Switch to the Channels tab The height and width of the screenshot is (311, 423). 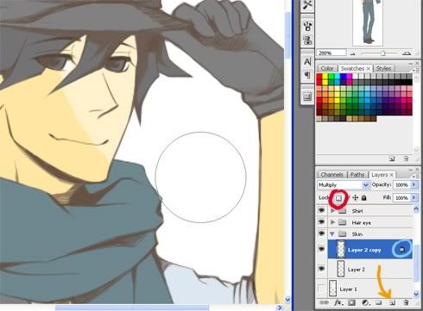332,175
